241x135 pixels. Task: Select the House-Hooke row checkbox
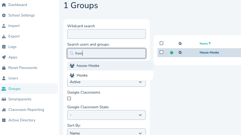tap(161, 52)
